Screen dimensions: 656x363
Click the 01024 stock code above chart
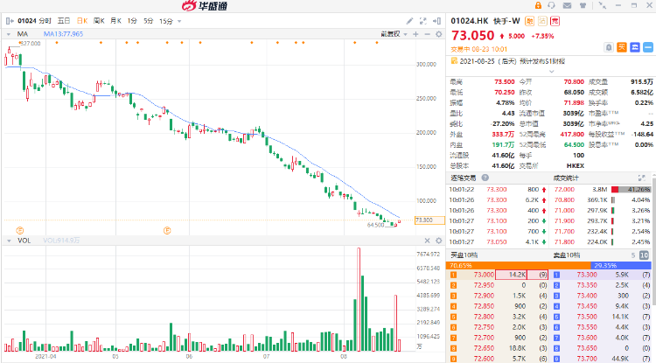27,21
